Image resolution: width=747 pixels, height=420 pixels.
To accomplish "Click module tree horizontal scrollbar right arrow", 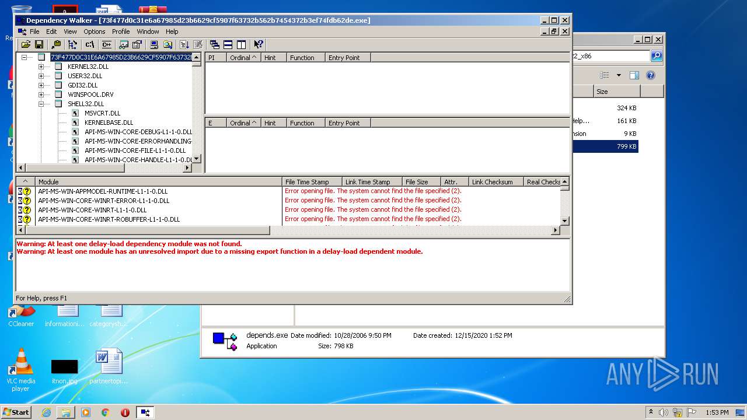I will coord(187,168).
